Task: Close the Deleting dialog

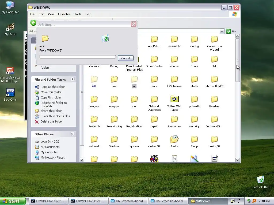Action: (x=134, y=24)
